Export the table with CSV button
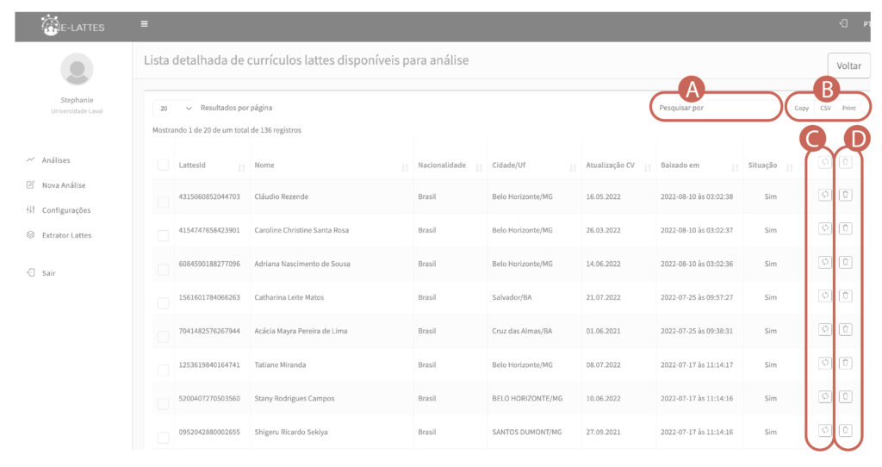The width and height of the screenshot is (882, 467). (825, 109)
